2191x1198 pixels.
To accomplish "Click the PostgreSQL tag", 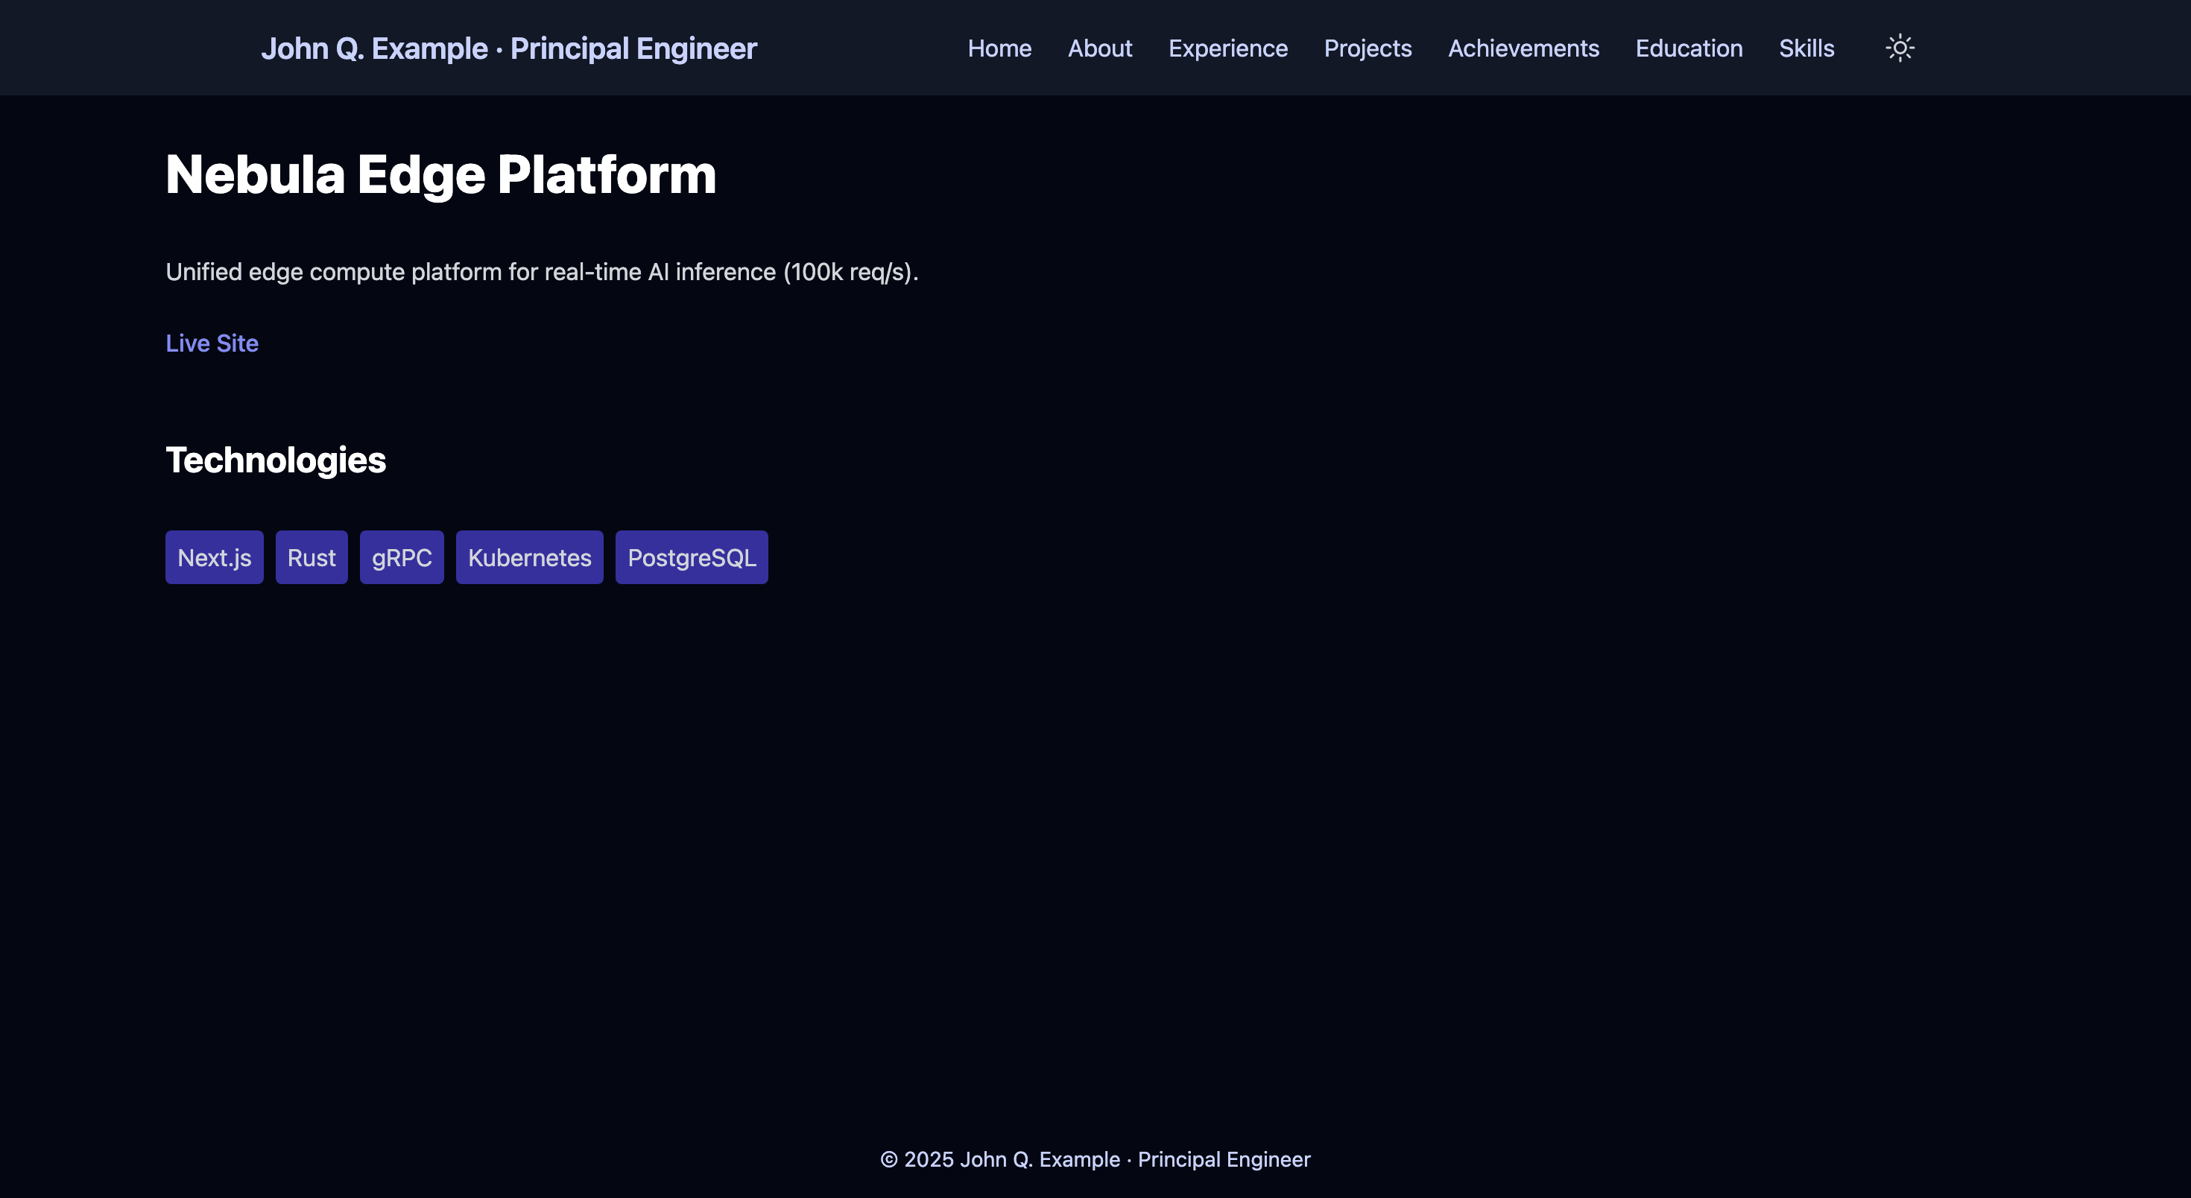I will tap(692, 558).
